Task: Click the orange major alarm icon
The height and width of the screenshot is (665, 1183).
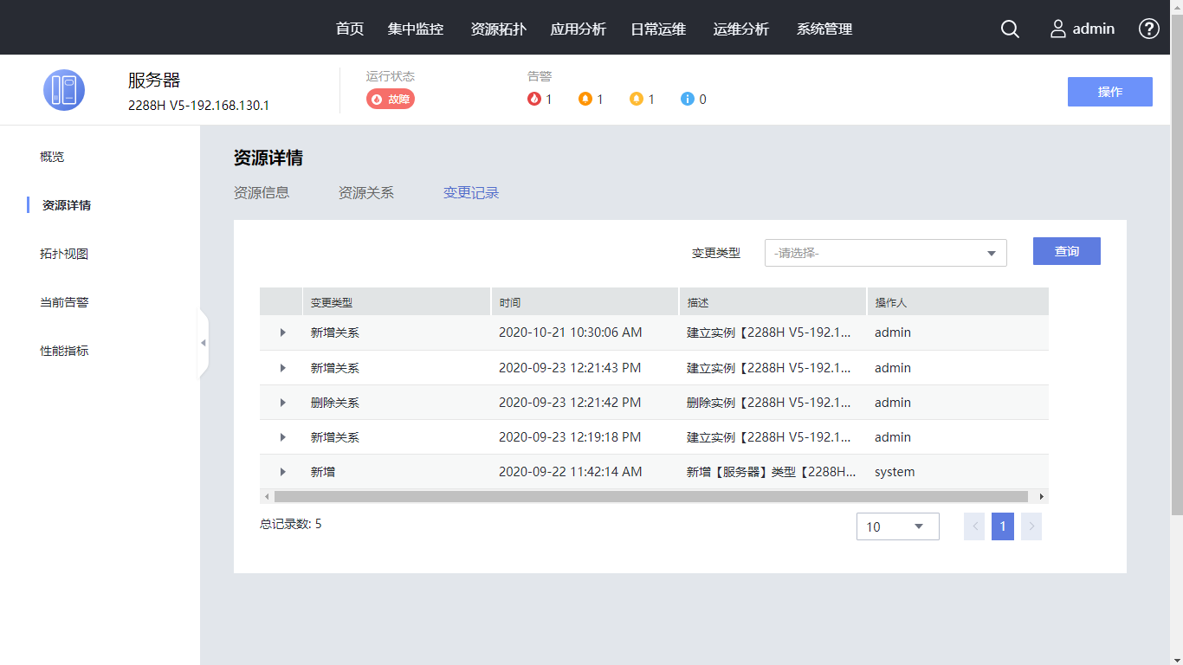Action: pos(585,99)
